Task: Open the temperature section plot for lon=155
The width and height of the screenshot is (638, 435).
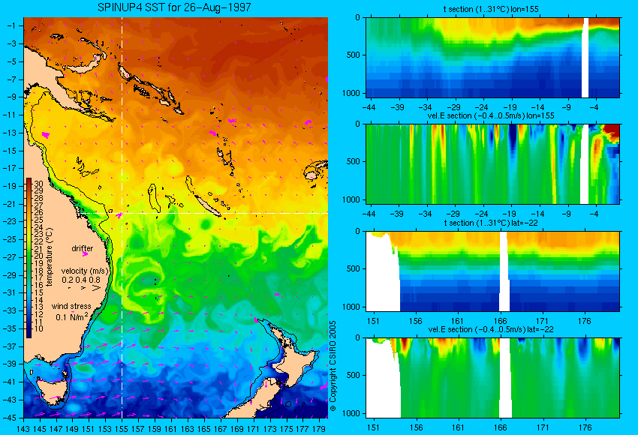Action: (x=492, y=57)
